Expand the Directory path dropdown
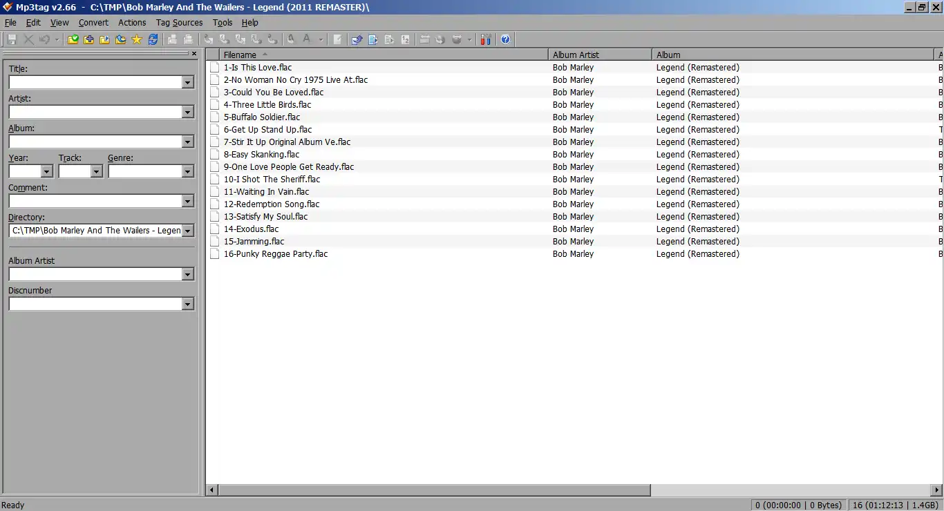The image size is (944, 511). pyautogui.click(x=188, y=231)
